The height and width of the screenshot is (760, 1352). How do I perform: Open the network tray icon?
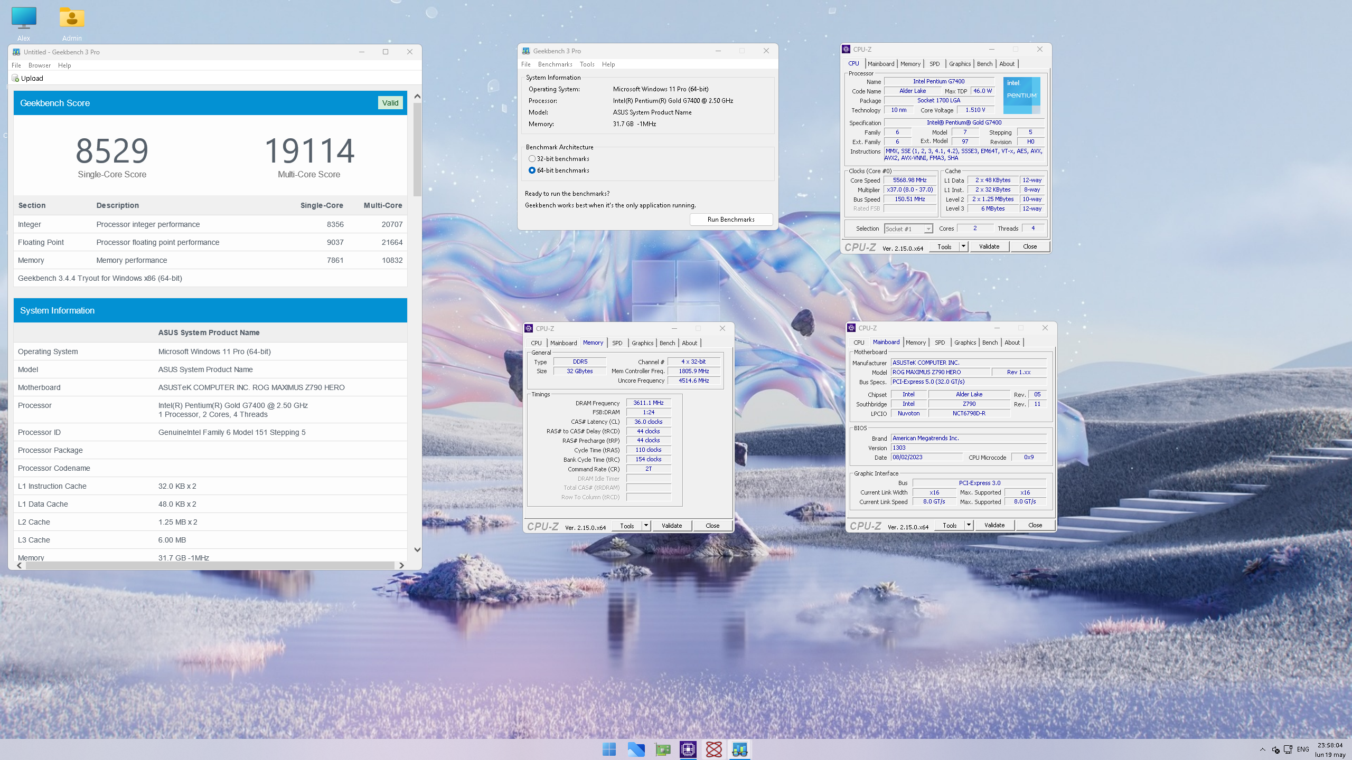1288,749
